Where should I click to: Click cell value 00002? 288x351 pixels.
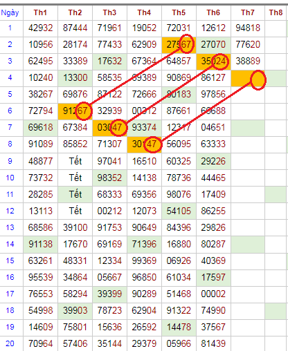pos(213,294)
